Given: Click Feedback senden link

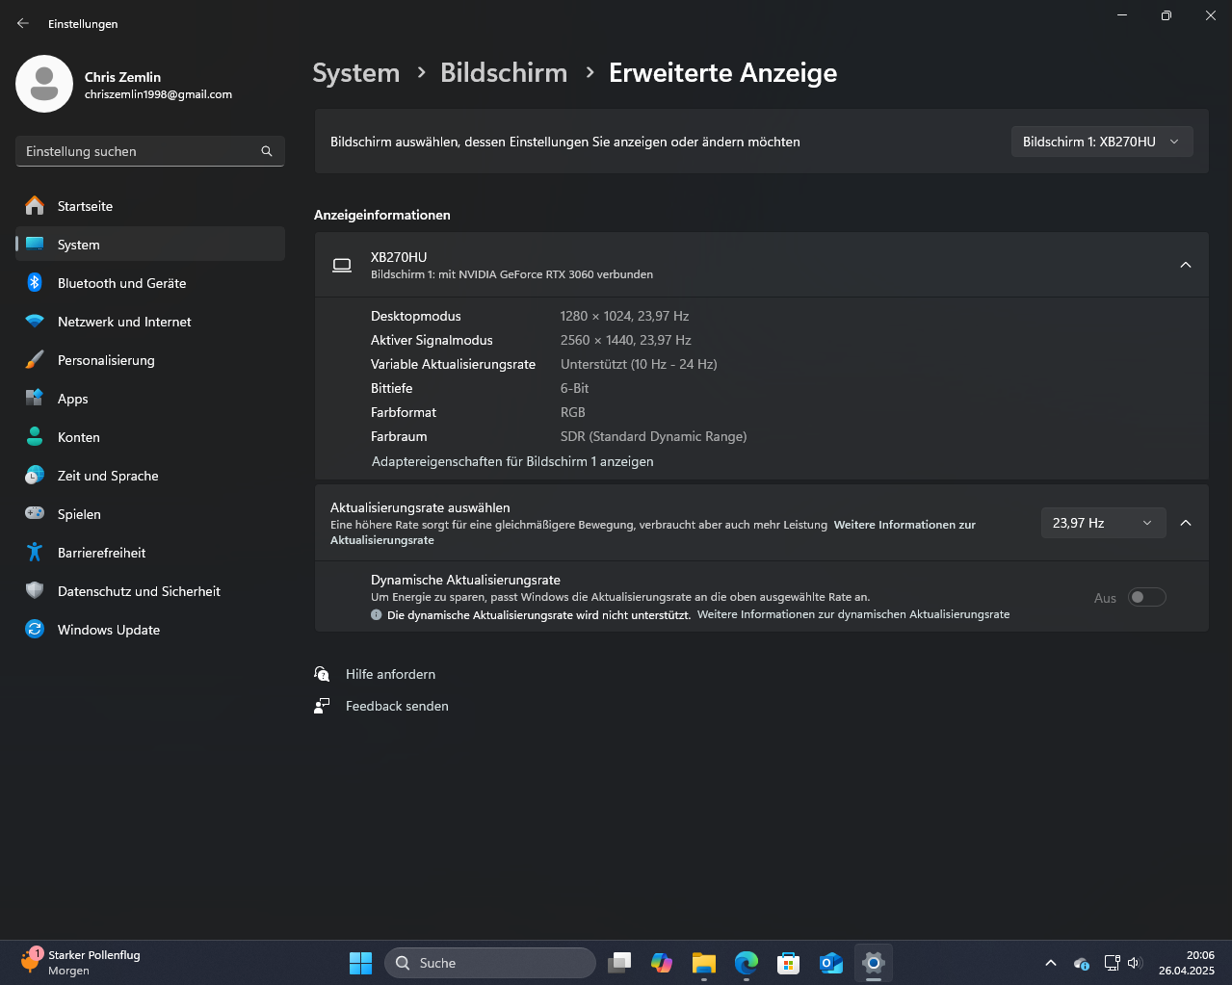Looking at the screenshot, I should pyautogui.click(x=397, y=706).
